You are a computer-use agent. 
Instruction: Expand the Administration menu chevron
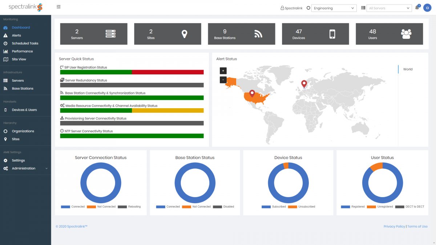(47, 168)
